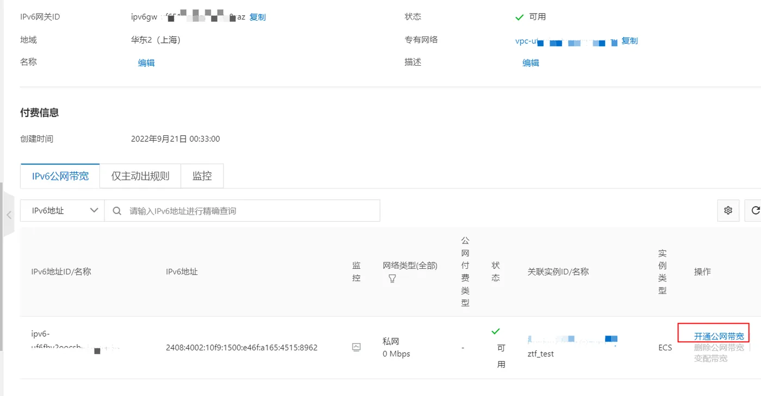Click 开通公网带宽 for the IPv6 address
The image size is (761, 396).
click(719, 336)
